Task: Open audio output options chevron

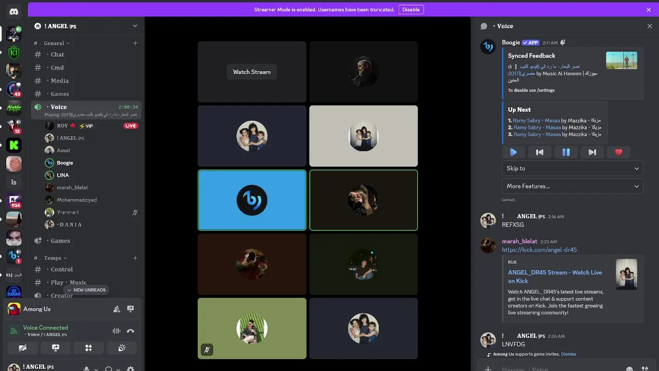Action: (x=118, y=369)
